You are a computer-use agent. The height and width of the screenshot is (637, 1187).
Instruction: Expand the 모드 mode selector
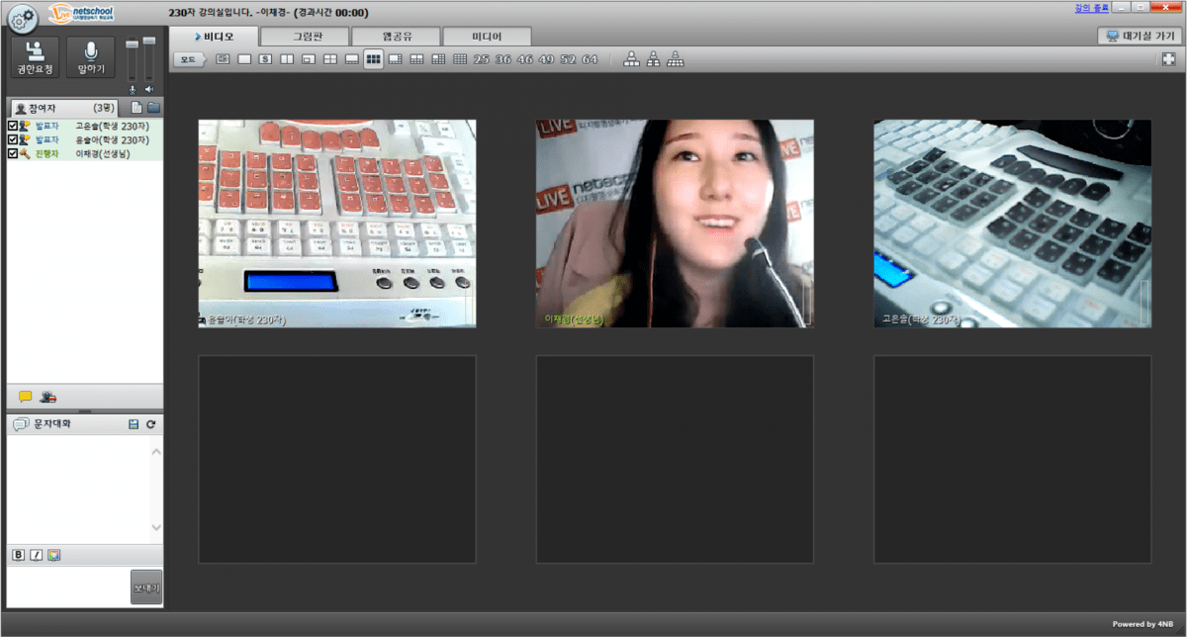click(x=188, y=59)
